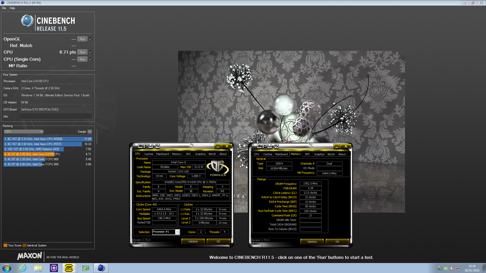Click Validate in the left CPU-Z window

tap(193, 241)
